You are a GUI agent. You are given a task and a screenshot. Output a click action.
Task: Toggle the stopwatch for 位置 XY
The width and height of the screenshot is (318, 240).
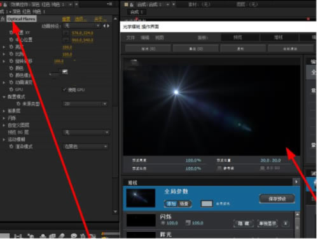click(11, 32)
